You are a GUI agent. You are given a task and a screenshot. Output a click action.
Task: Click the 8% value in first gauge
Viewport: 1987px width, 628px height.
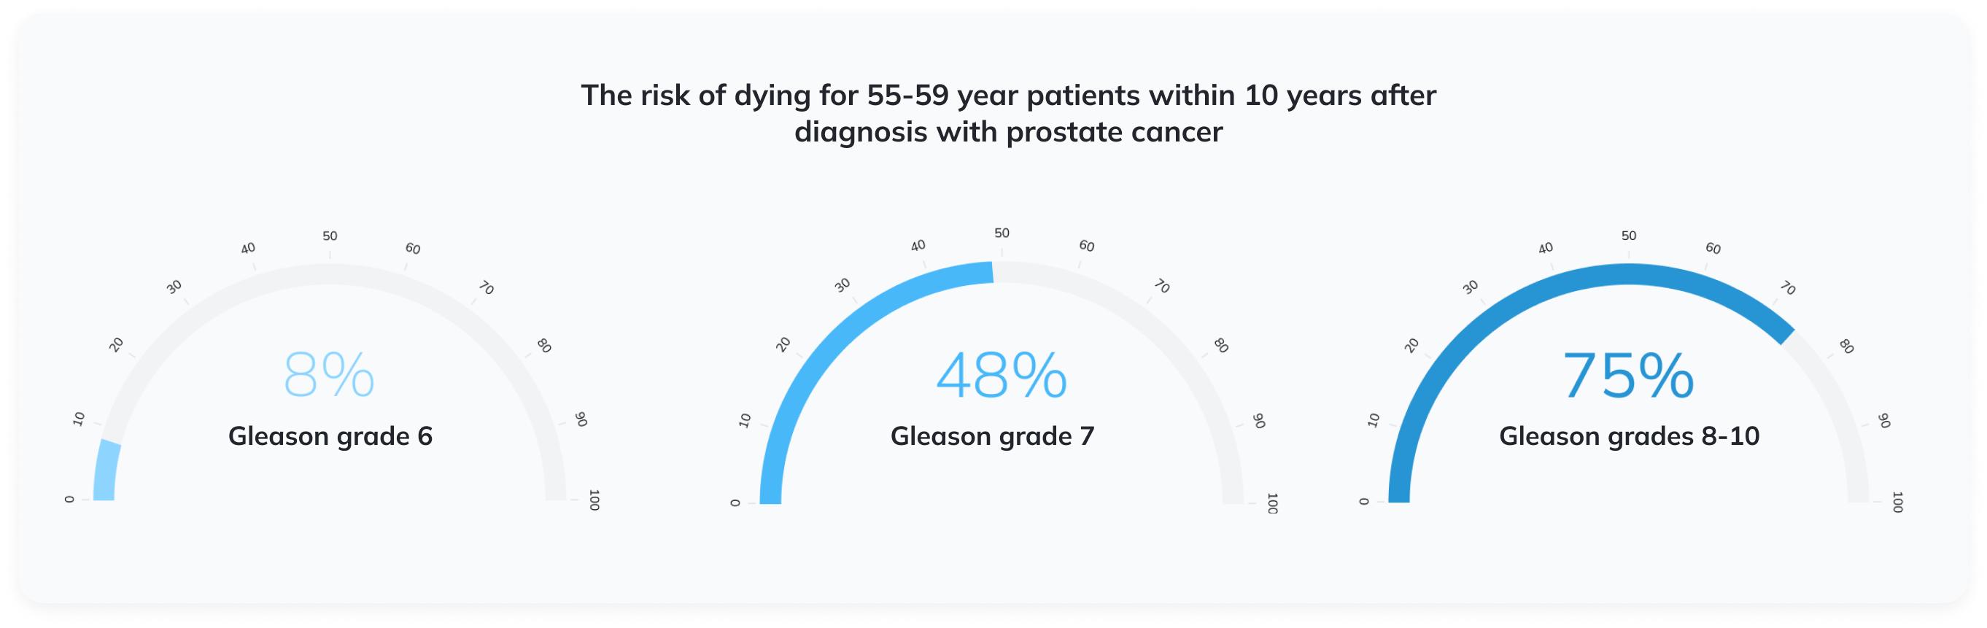[330, 375]
